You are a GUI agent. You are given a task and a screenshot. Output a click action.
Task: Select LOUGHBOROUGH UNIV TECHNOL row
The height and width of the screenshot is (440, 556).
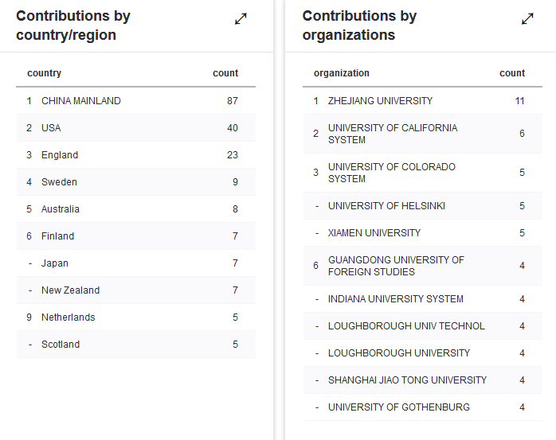[423, 326]
